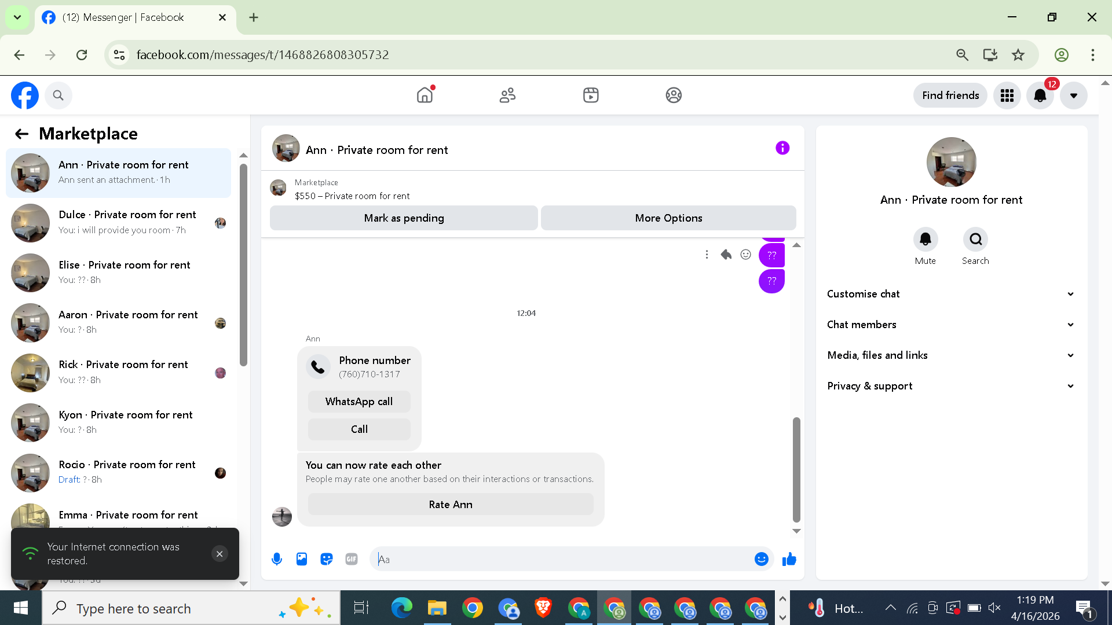Image resolution: width=1112 pixels, height=625 pixels.
Task: Toggle the system volume speaker icon
Action: tap(994, 608)
